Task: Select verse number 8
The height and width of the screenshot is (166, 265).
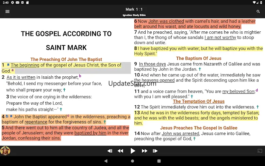Action: (135, 48)
